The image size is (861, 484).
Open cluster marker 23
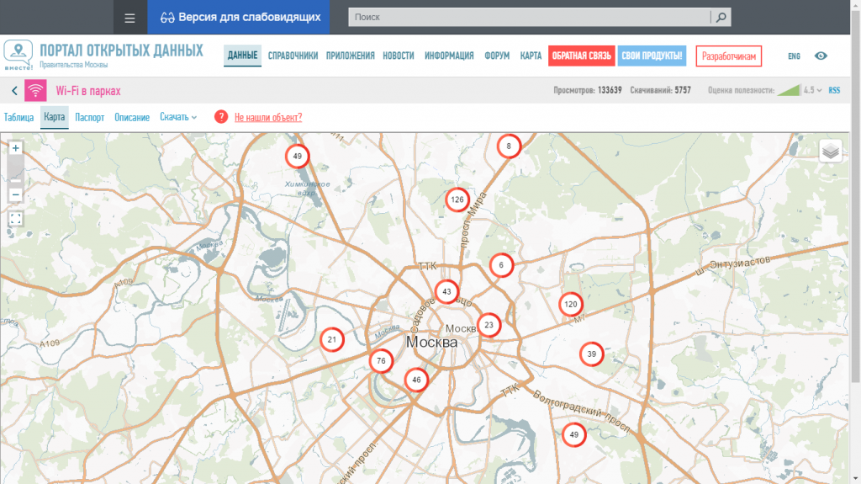(x=489, y=325)
